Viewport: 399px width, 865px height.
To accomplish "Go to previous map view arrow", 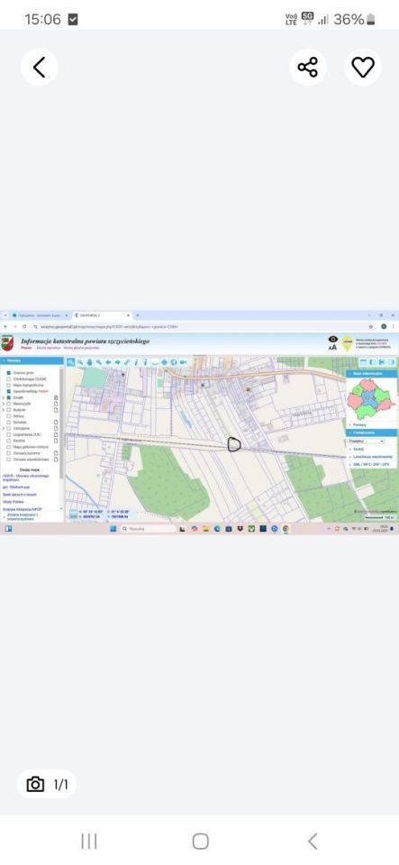I will (x=108, y=362).
